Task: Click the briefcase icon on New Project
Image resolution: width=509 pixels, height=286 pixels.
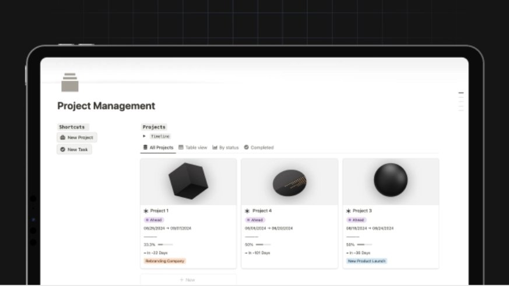Action: 62,137
